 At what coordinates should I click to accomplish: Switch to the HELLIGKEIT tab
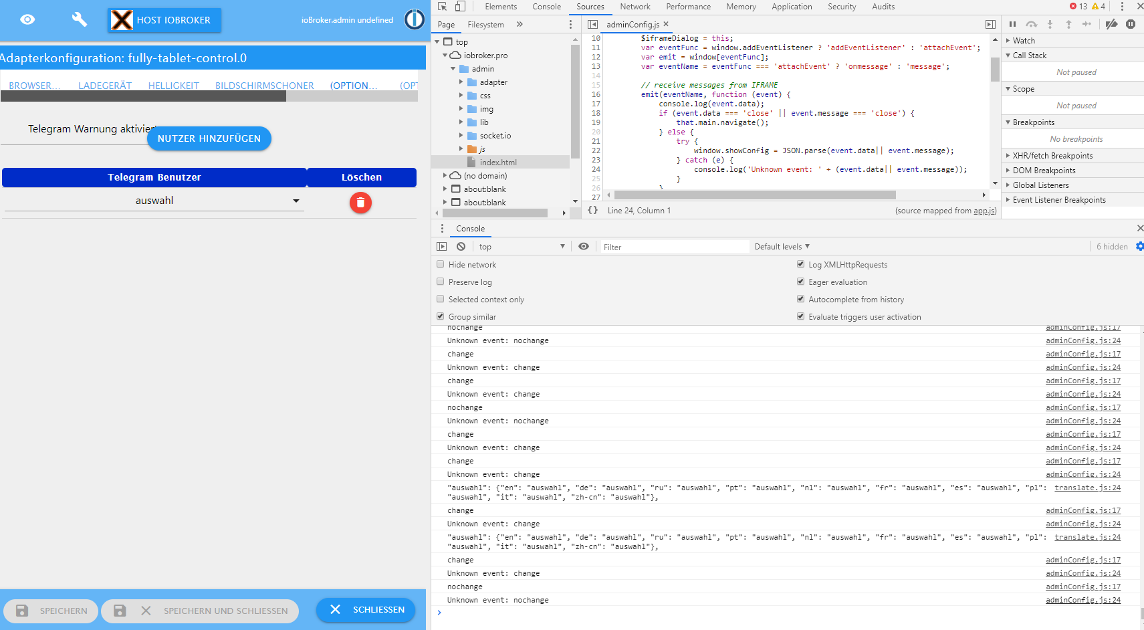pos(174,86)
